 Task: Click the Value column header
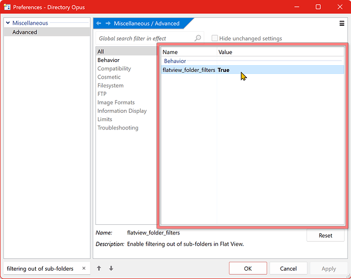[x=281, y=52]
